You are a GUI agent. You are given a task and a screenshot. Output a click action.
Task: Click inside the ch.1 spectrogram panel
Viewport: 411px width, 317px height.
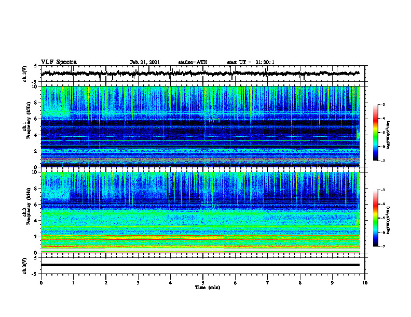point(200,126)
